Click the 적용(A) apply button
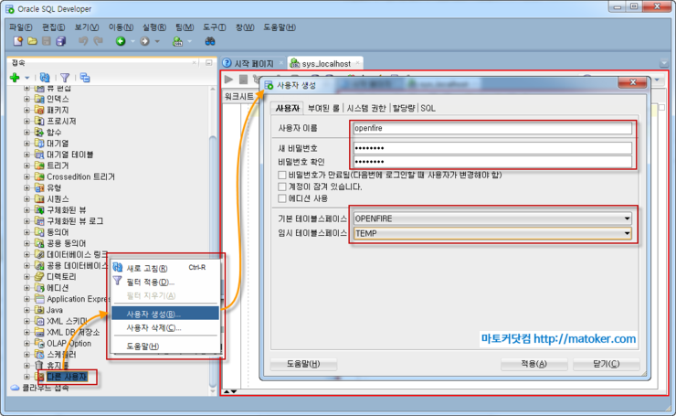The height and width of the screenshot is (416, 676). [x=533, y=364]
